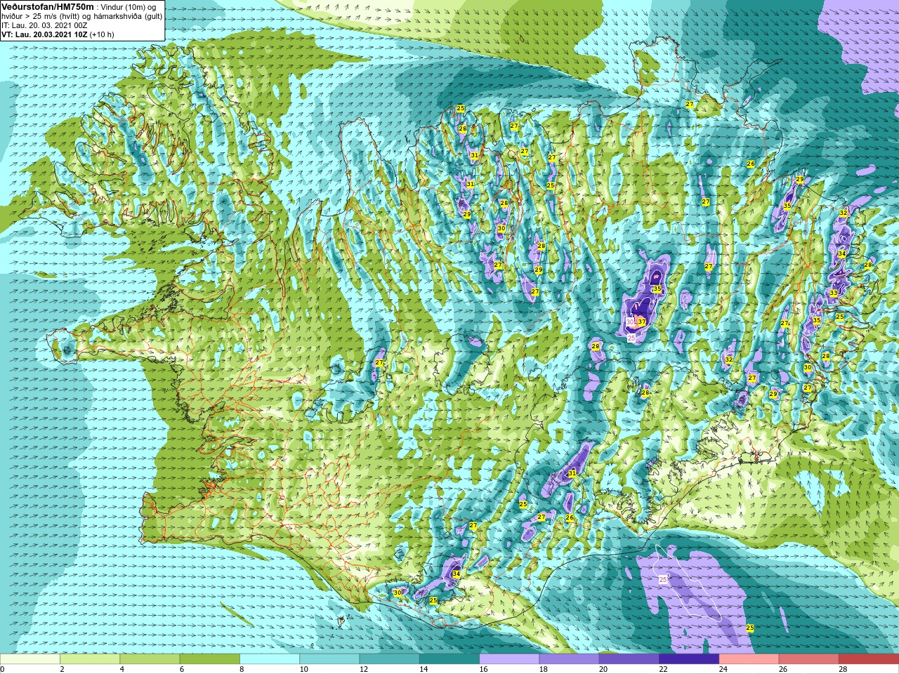Click the 12–14 m/s teal legend swatch
Viewport: 899px width, 674px height.
pos(390,659)
